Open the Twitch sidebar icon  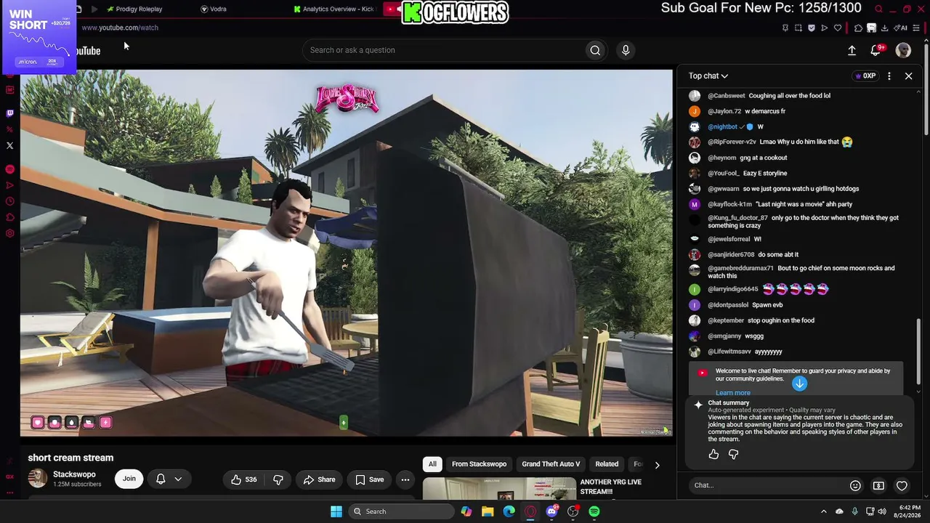[9, 113]
